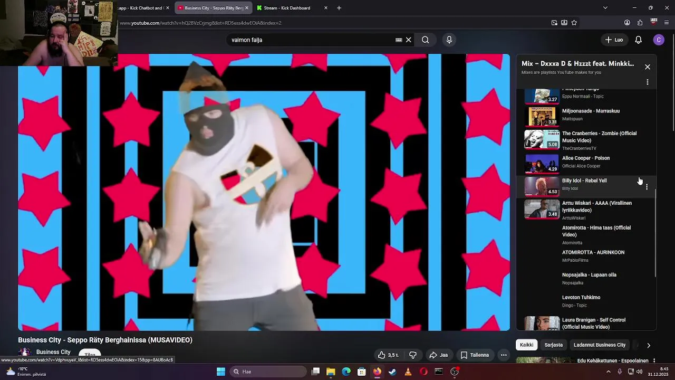Close the Mix playlist panel
675x380 pixels.
click(x=648, y=67)
